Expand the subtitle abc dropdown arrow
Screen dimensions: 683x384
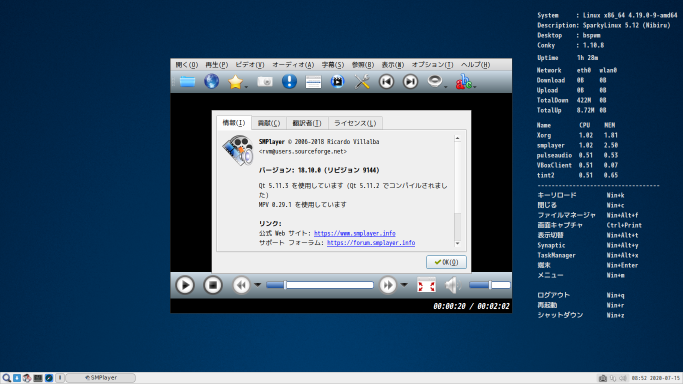pos(474,87)
